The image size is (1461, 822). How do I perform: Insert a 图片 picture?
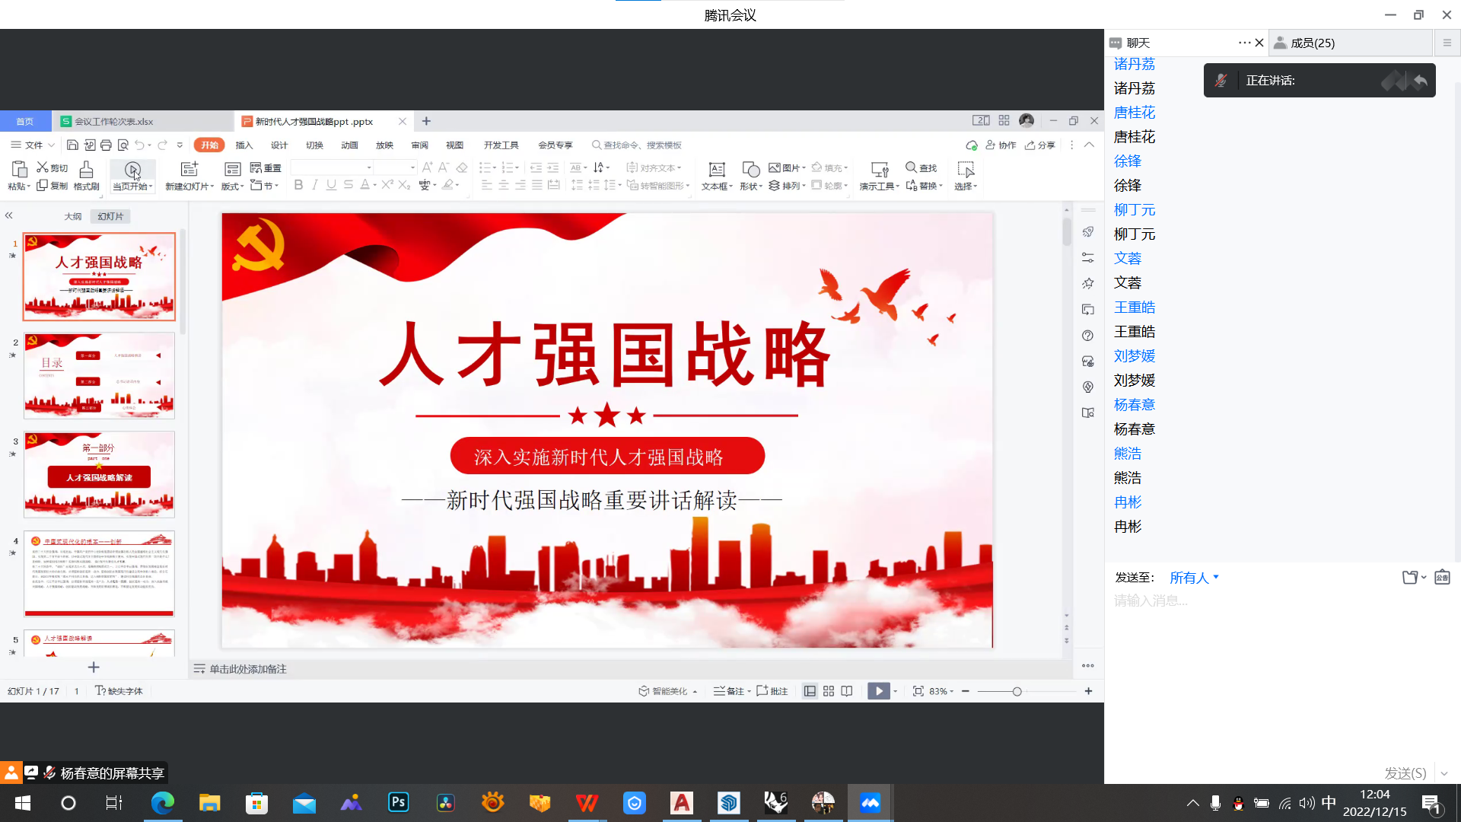pyautogui.click(x=785, y=167)
